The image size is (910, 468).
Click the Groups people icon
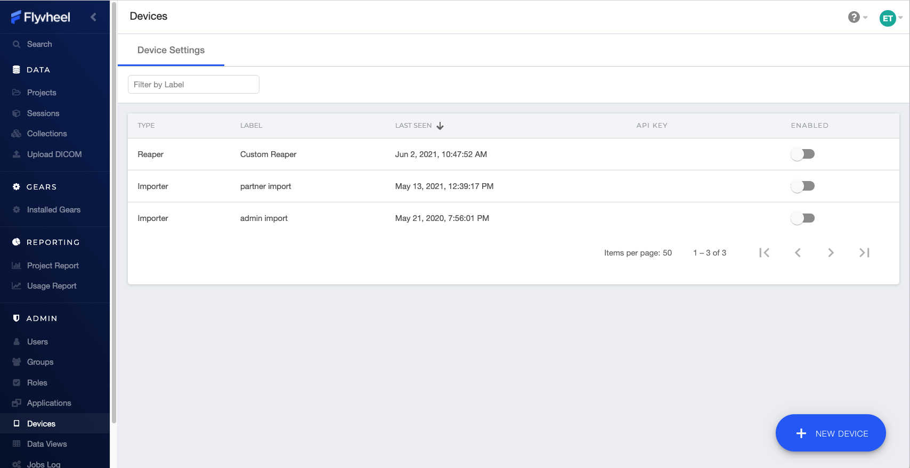tap(17, 362)
